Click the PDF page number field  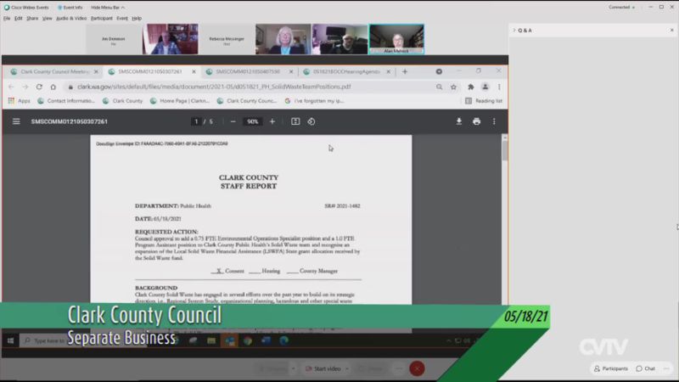[x=195, y=121]
